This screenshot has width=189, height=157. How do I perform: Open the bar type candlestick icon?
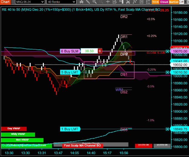pos(81,2)
